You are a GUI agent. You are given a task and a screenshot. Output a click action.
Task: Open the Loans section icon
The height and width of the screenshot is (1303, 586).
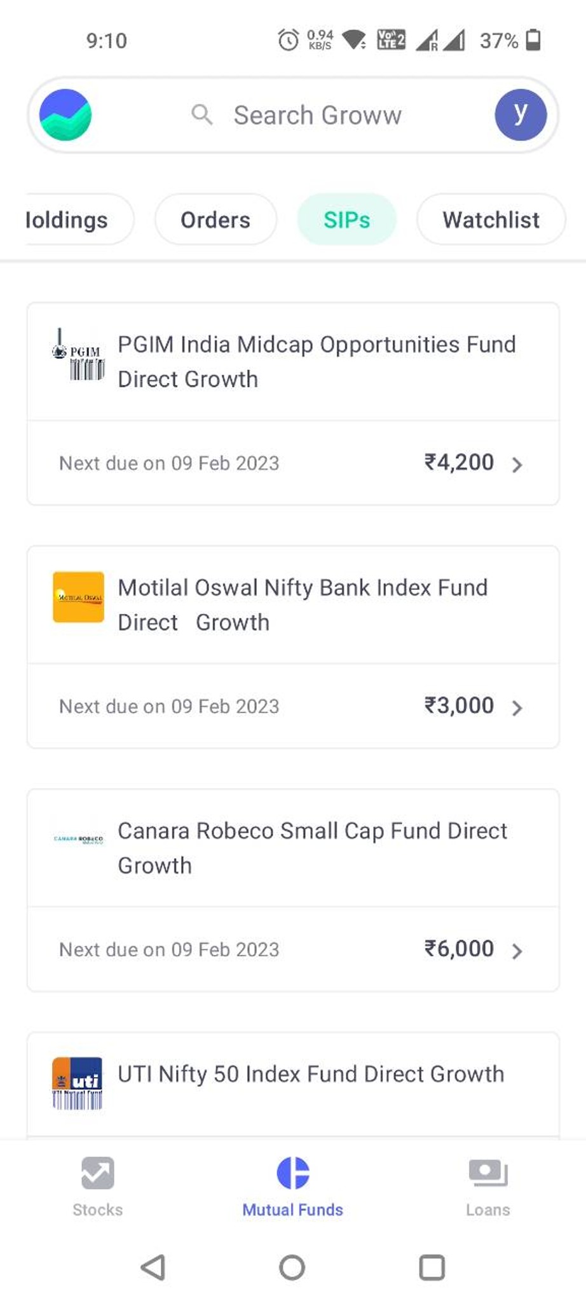coord(488,1173)
